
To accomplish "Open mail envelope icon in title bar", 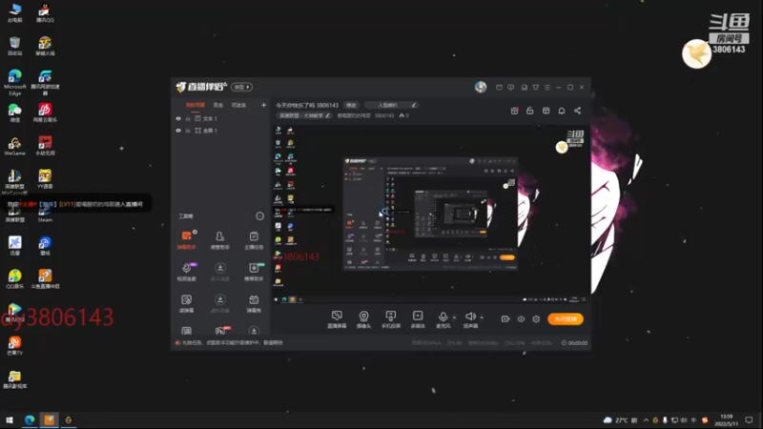I will click(x=499, y=88).
